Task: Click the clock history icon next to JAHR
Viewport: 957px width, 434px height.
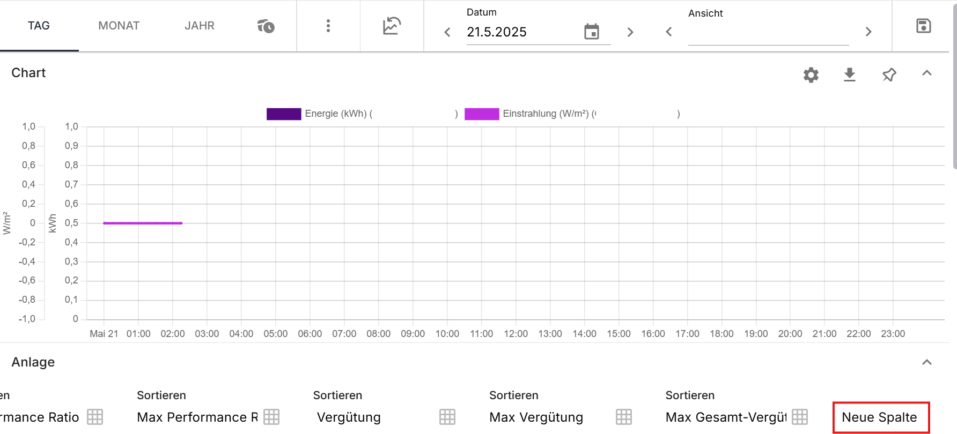Action: pyautogui.click(x=266, y=26)
